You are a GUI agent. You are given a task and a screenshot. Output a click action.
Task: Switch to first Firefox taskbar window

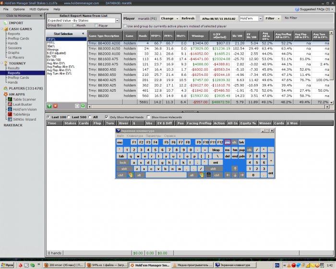pos(64,265)
